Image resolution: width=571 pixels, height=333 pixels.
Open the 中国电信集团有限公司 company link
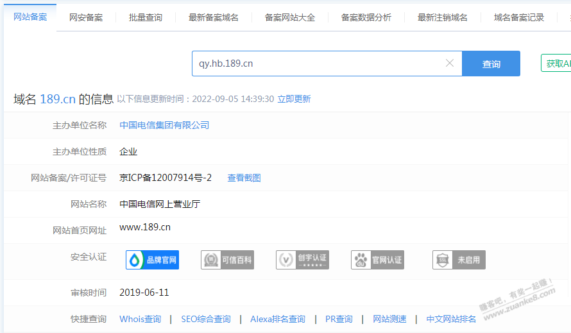click(164, 125)
